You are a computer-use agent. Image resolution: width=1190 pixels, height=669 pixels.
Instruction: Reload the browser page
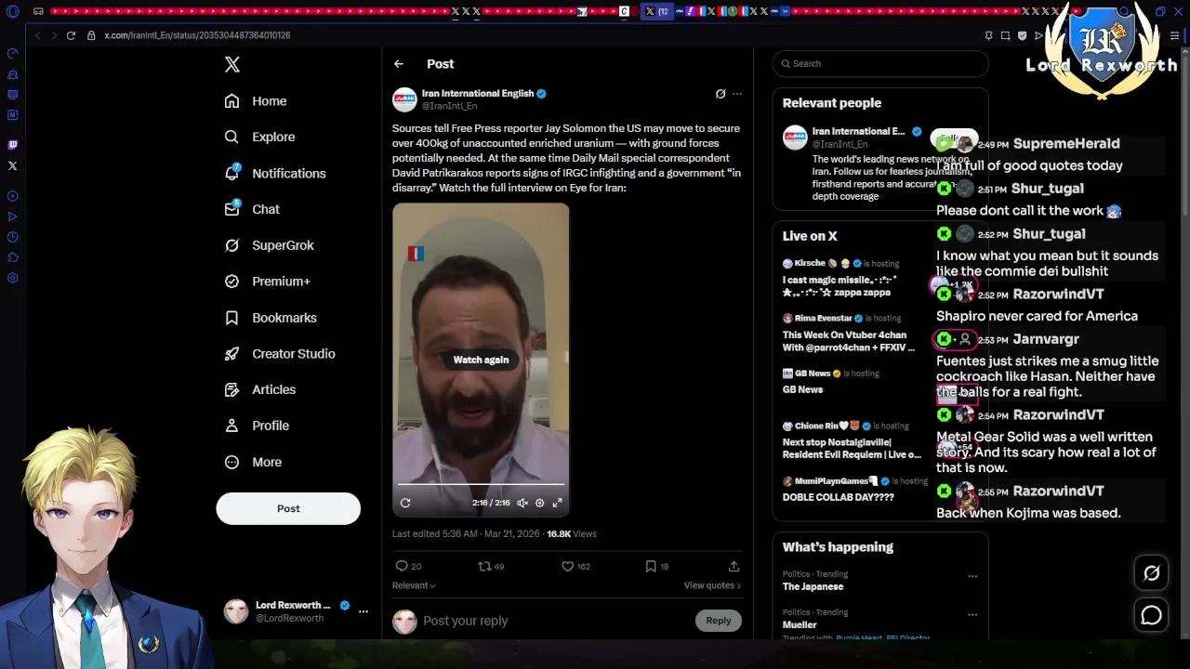point(71,35)
